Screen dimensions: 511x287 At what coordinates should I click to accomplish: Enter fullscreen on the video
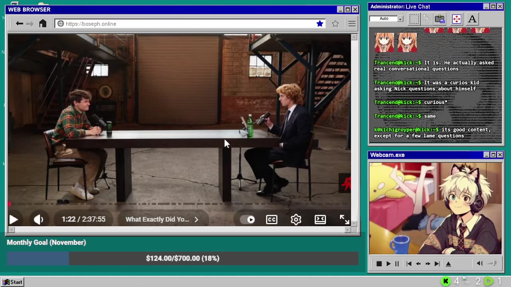pyautogui.click(x=344, y=219)
